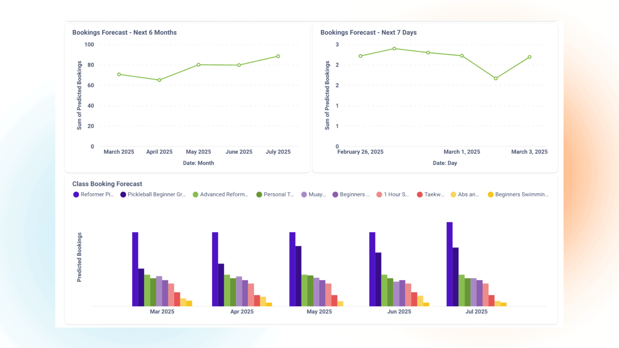
Task: Click the red dot for Taekwondo series
Action: 419,194
